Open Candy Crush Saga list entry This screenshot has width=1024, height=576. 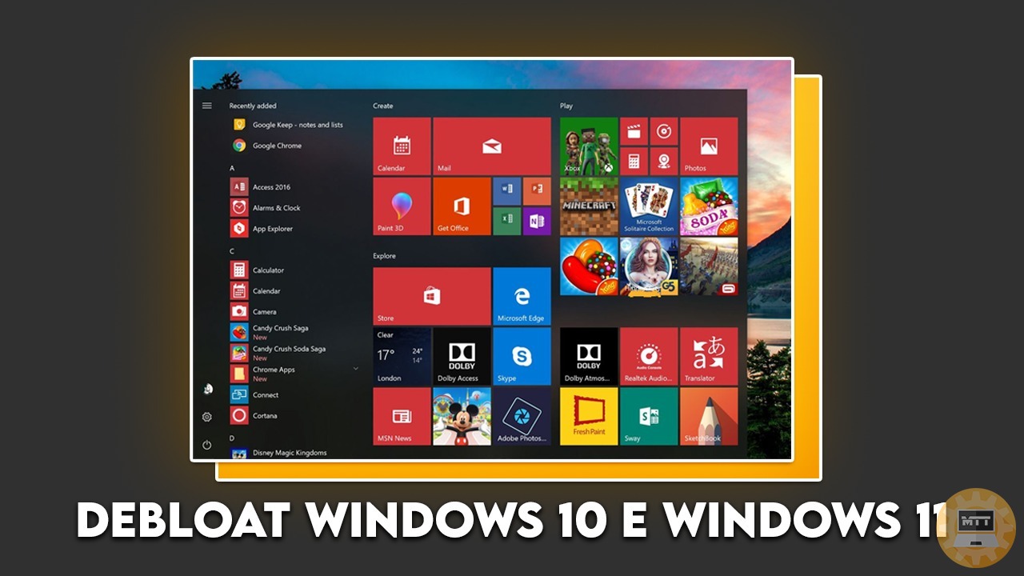coord(270,332)
